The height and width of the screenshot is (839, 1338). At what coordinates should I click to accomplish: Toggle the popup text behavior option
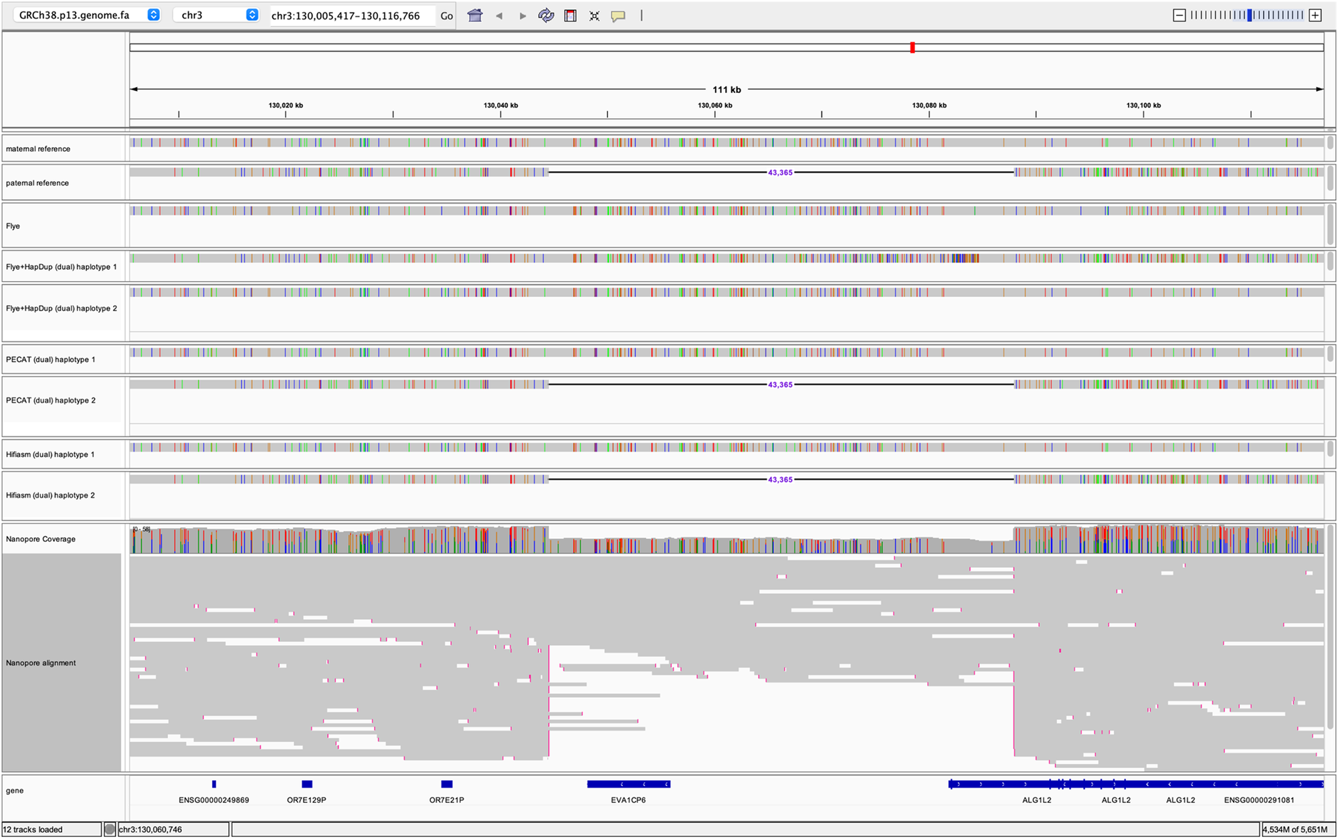point(618,15)
